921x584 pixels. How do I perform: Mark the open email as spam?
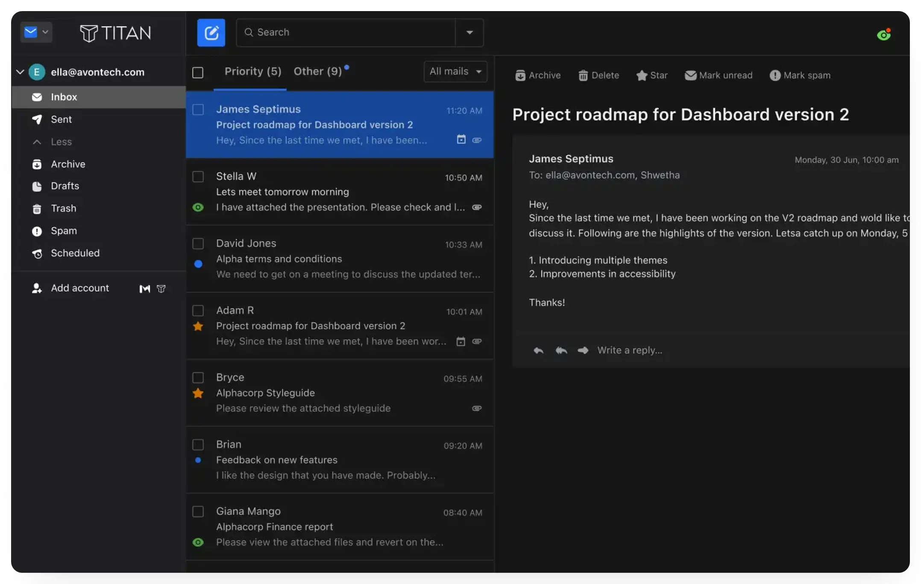point(800,76)
